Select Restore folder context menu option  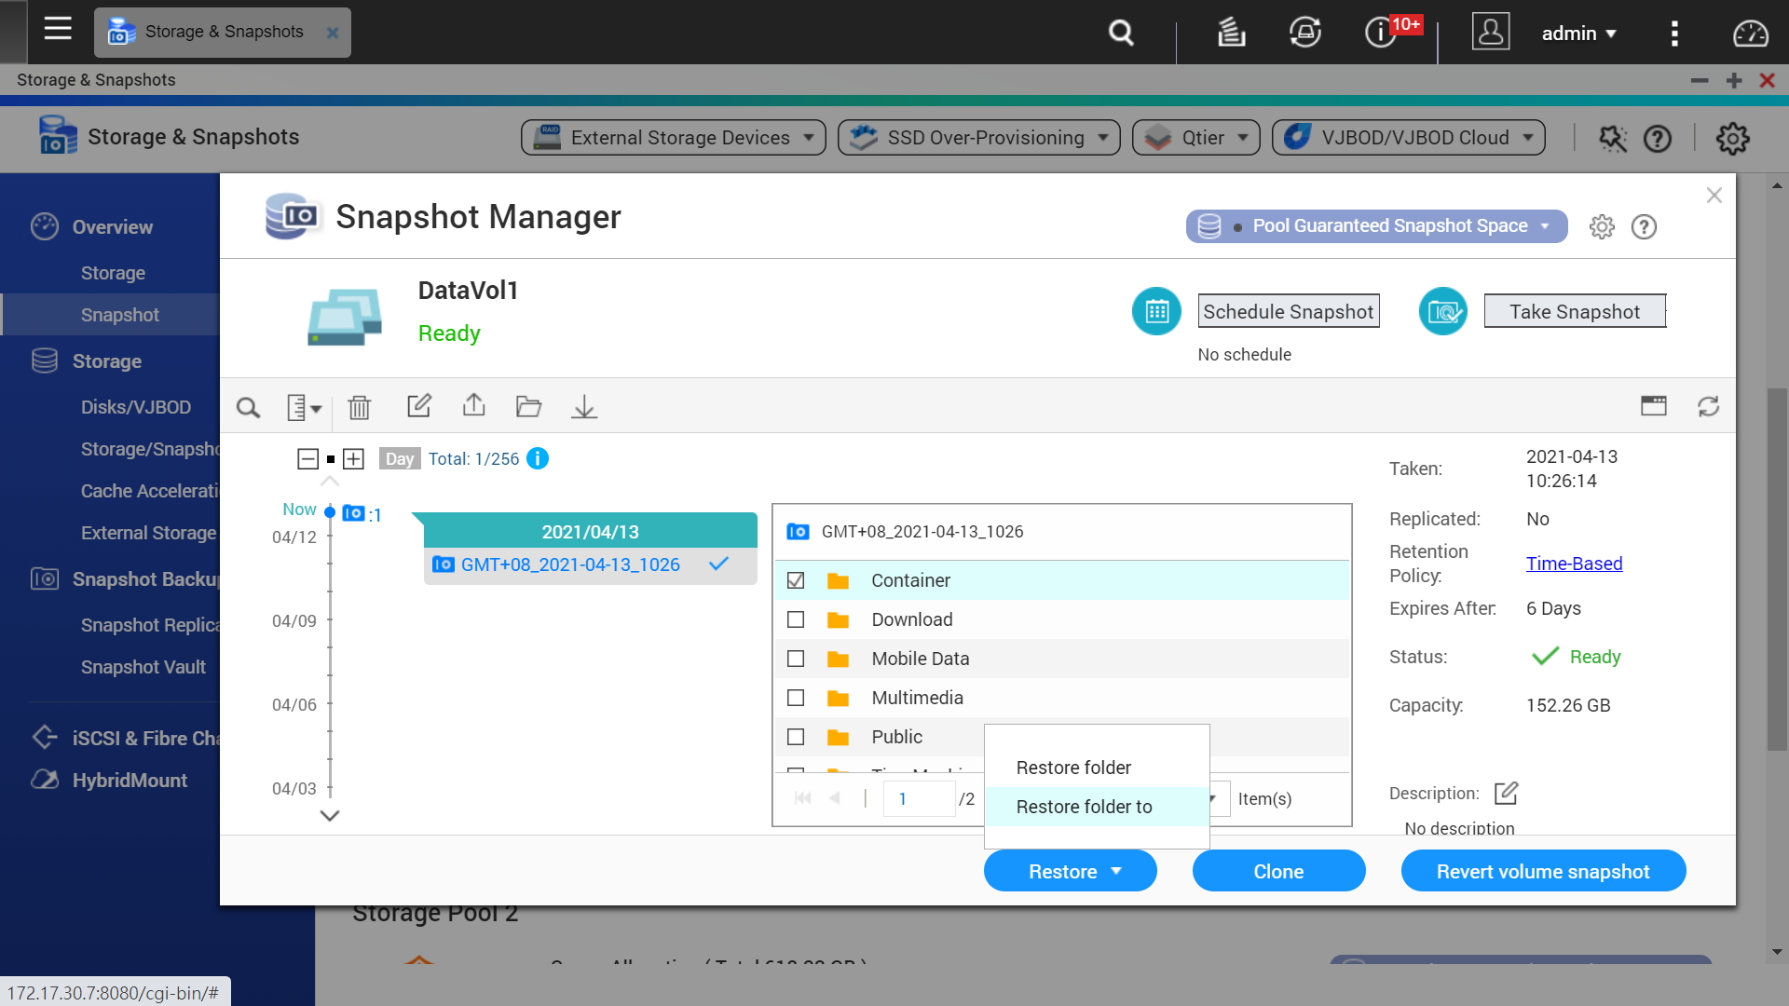tap(1072, 767)
